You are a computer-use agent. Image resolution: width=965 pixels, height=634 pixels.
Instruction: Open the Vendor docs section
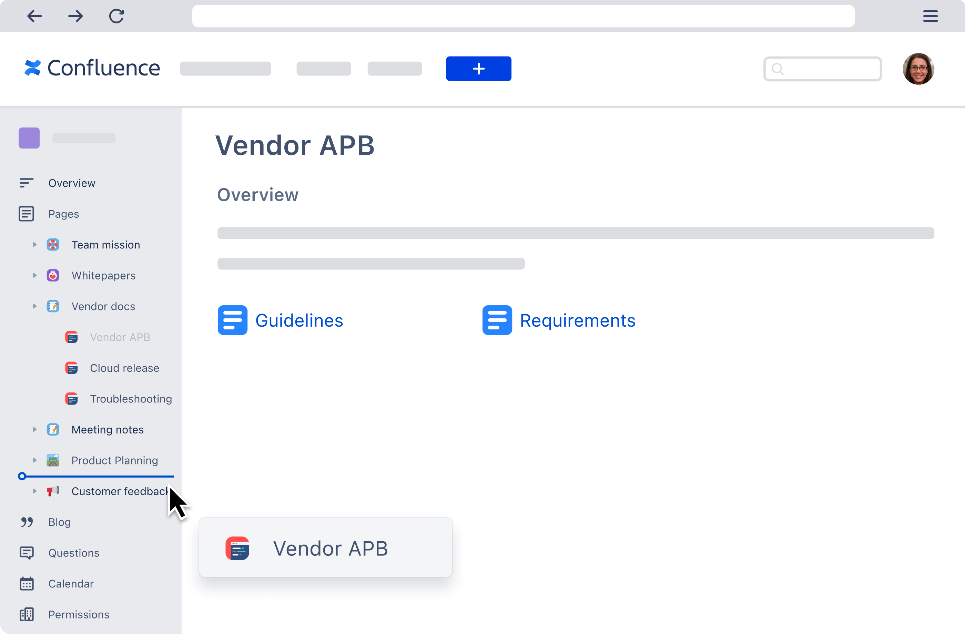[103, 306]
